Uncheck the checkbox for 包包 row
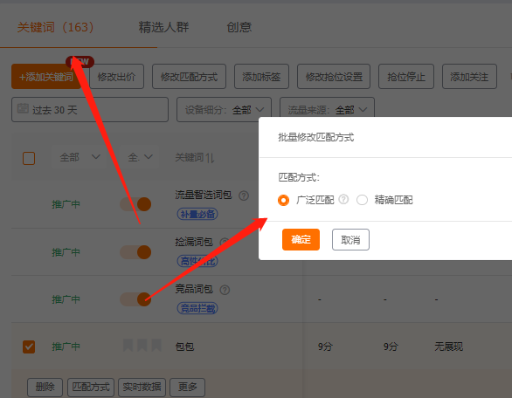This screenshot has width=512, height=398. (x=29, y=347)
